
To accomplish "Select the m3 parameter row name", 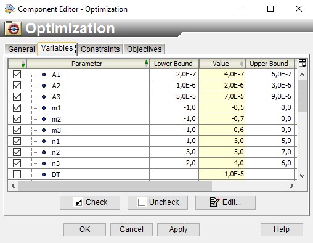I will point(56,130).
